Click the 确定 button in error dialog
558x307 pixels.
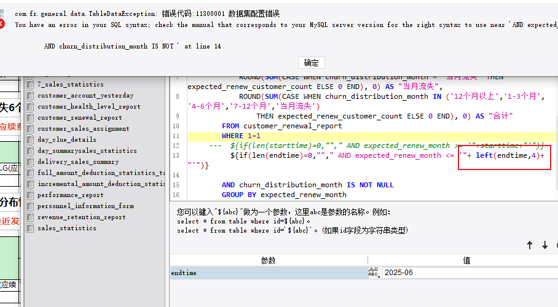click(311, 63)
